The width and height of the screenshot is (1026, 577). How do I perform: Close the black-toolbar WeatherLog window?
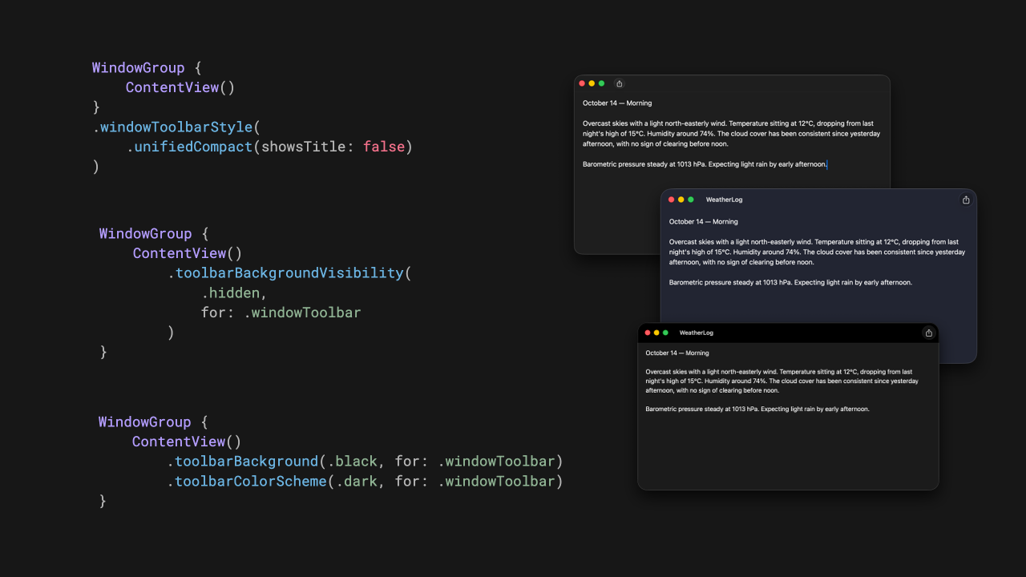coord(647,333)
